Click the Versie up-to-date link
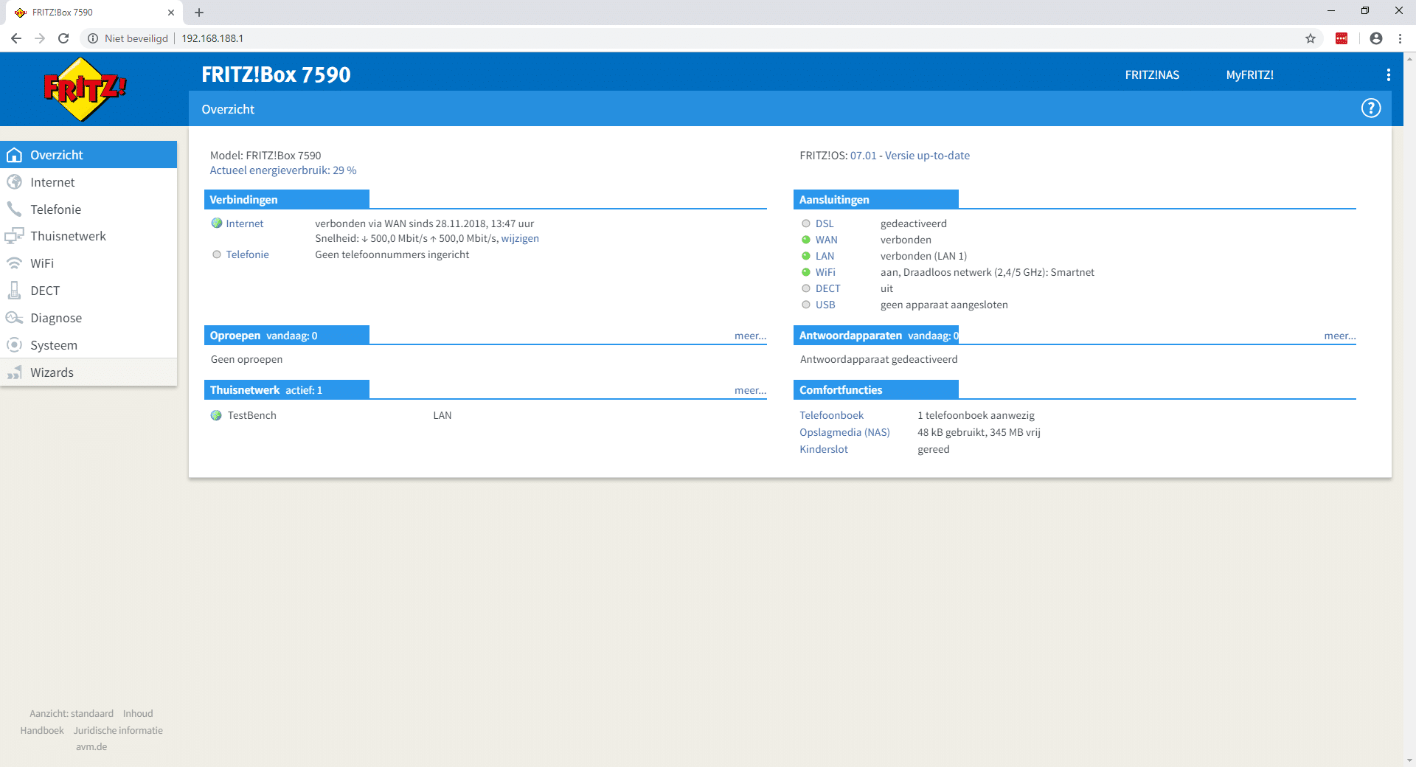1416x767 pixels. click(x=927, y=156)
